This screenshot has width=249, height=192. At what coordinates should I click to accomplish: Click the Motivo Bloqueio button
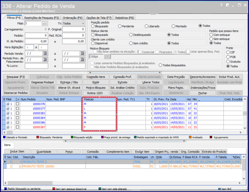pos(96,88)
